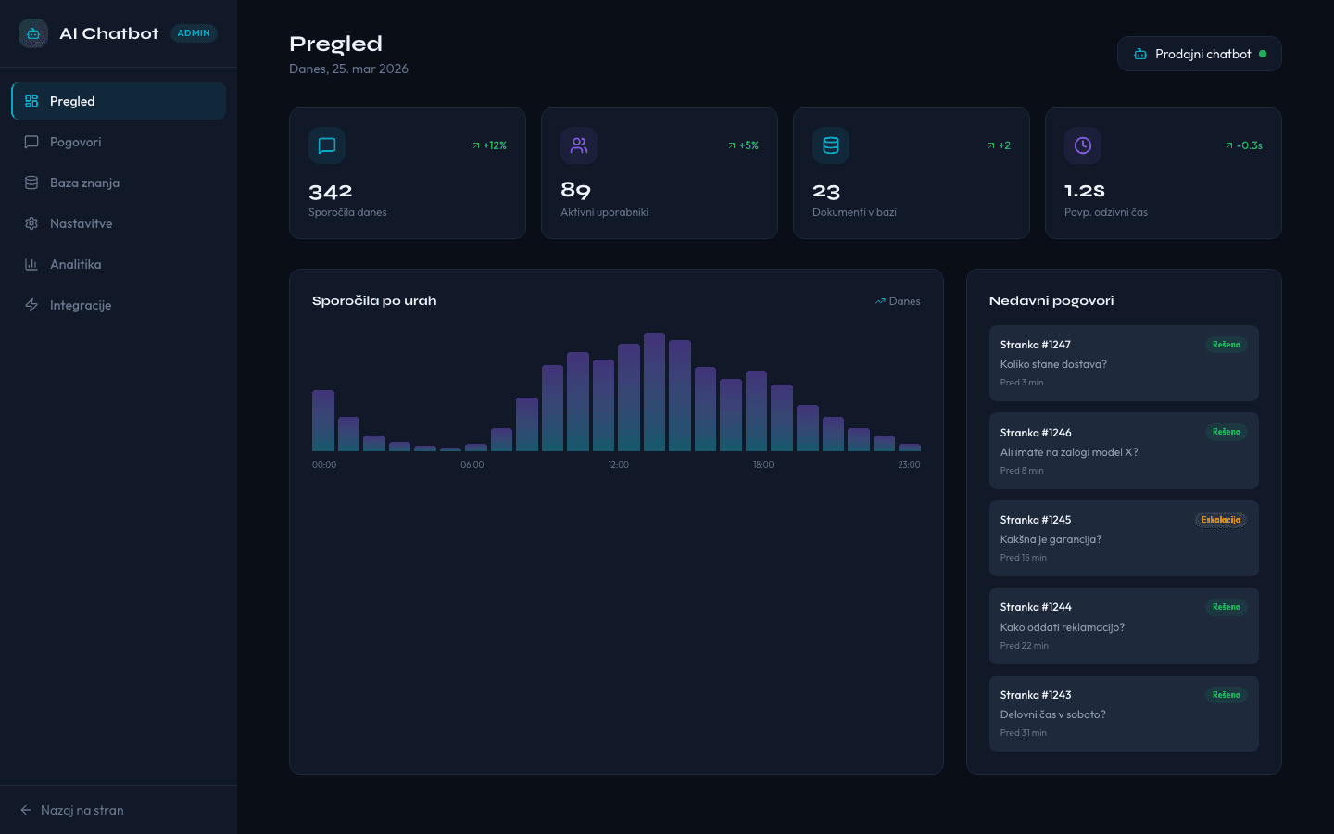This screenshot has width=1334, height=834.
Task: Click the Eskalacija badge on Stranka #1245
Action: pyautogui.click(x=1221, y=520)
